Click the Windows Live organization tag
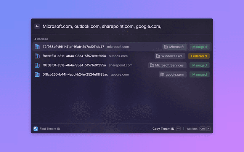Viewport: 244px width, 152px height. 170,56
